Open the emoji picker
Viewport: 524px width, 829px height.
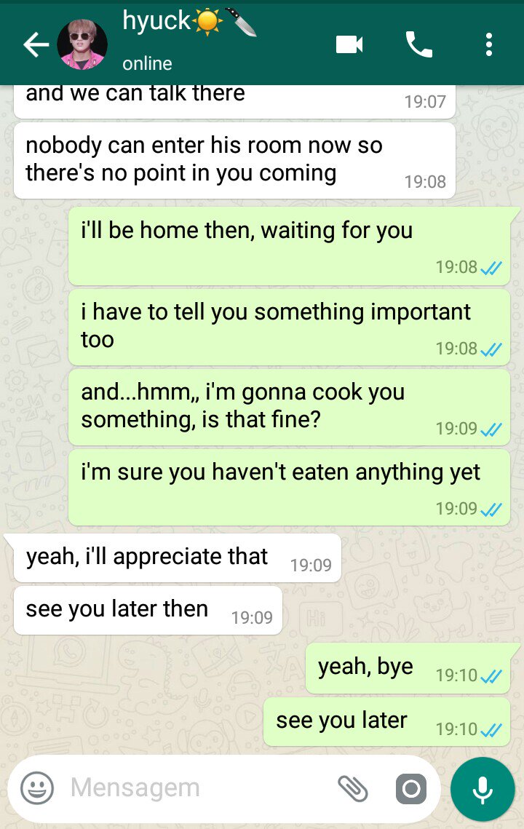(x=37, y=788)
